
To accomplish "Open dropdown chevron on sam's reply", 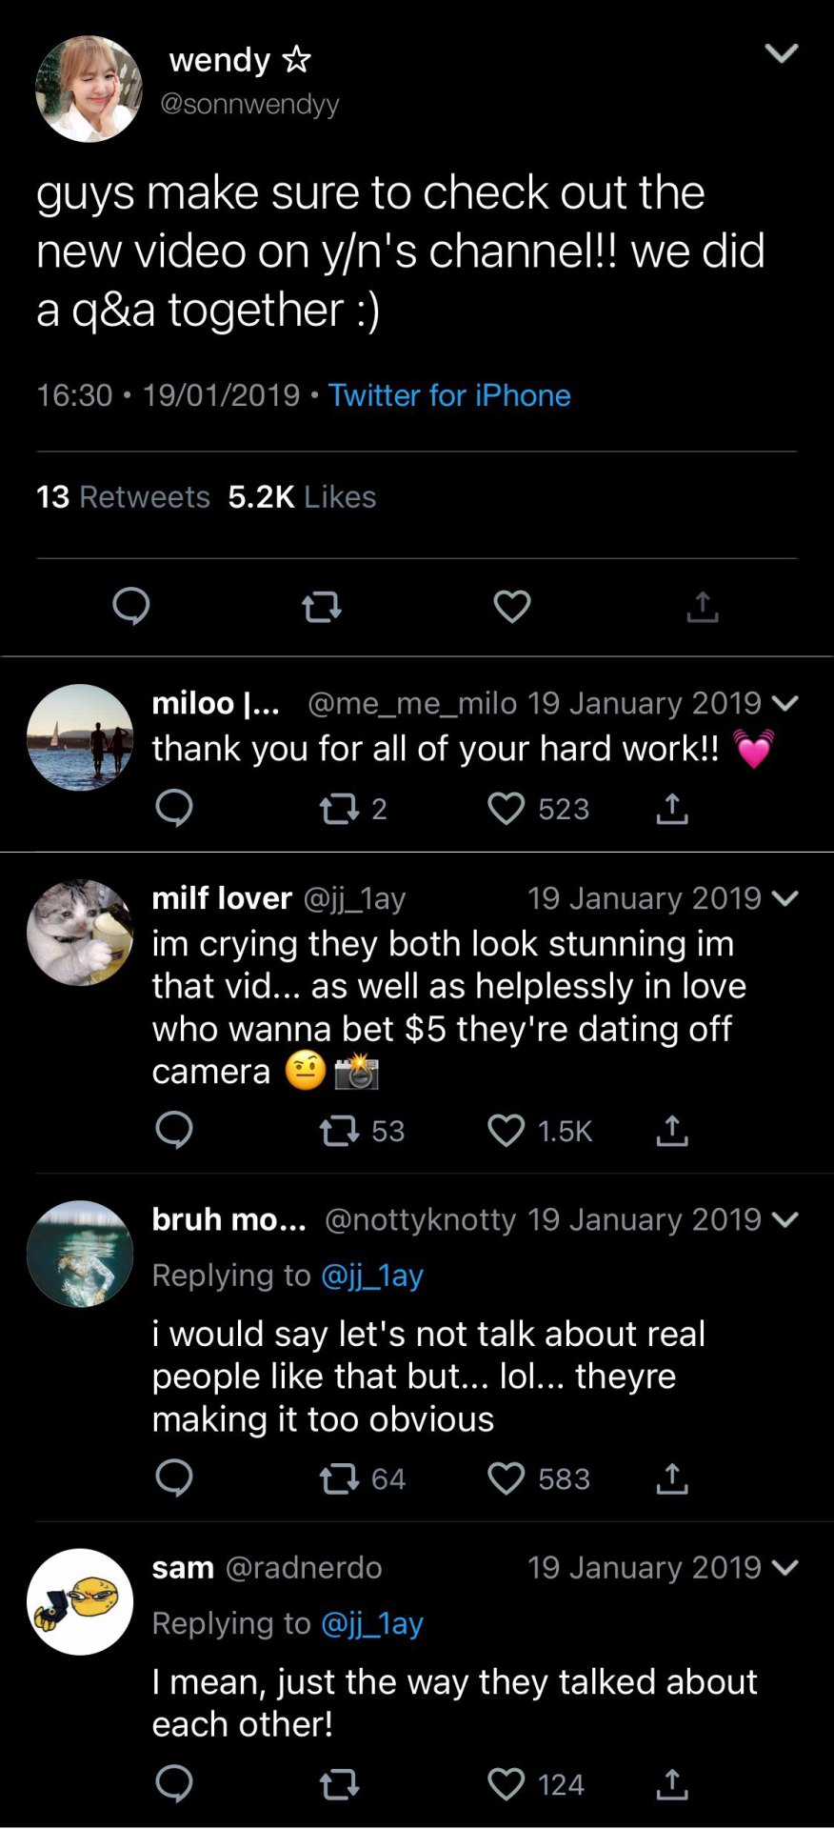I will [x=785, y=1567].
